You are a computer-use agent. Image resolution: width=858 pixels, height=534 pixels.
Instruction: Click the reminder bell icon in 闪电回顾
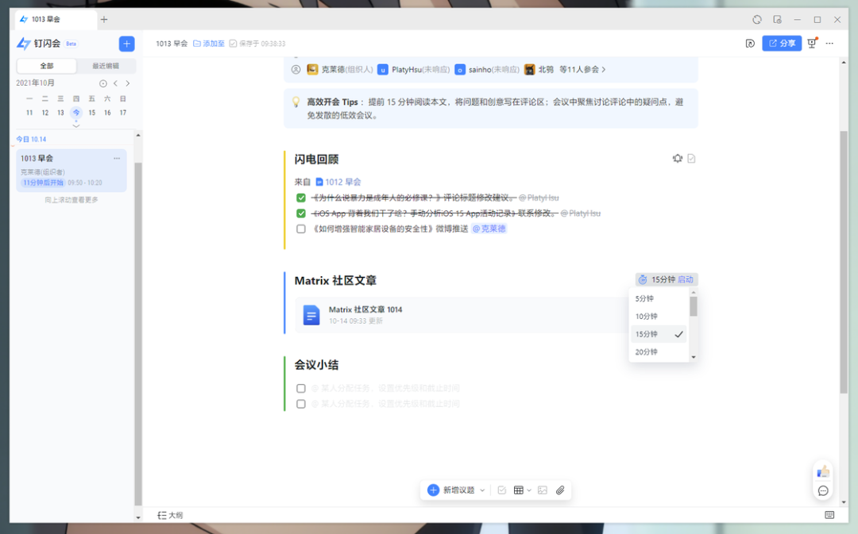click(678, 159)
